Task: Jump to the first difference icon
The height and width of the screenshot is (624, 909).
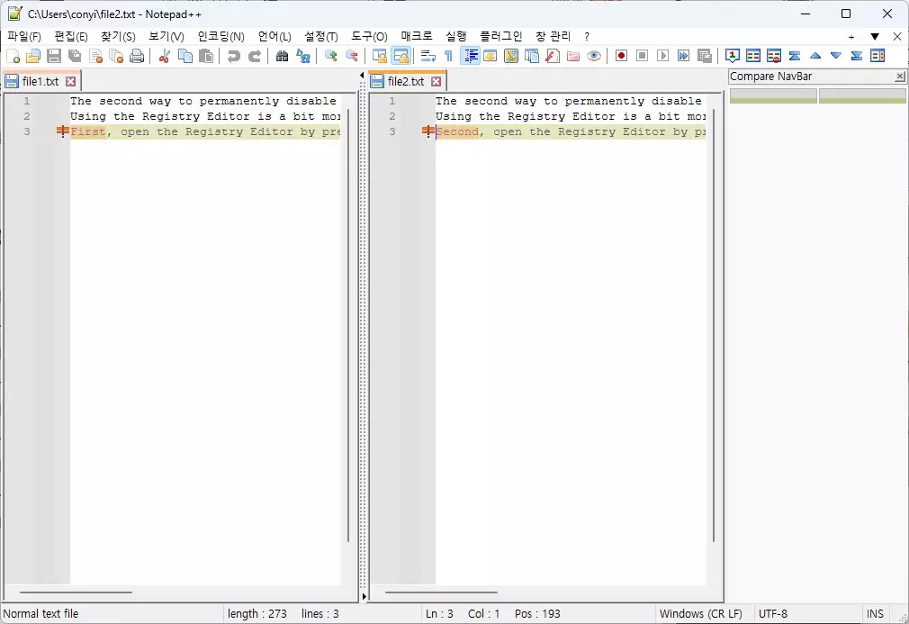Action: (795, 56)
